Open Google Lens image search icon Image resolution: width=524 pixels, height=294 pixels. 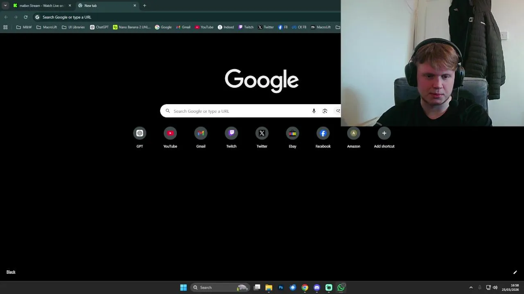tap(325, 111)
